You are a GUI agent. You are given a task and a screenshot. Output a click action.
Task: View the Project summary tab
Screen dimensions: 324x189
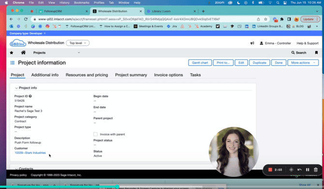(131, 75)
